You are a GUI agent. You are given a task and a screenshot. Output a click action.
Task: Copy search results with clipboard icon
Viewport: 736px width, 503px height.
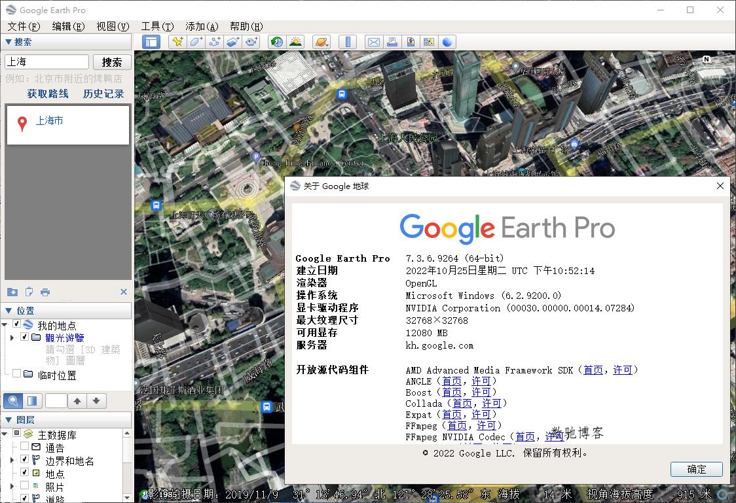pyautogui.click(x=29, y=292)
